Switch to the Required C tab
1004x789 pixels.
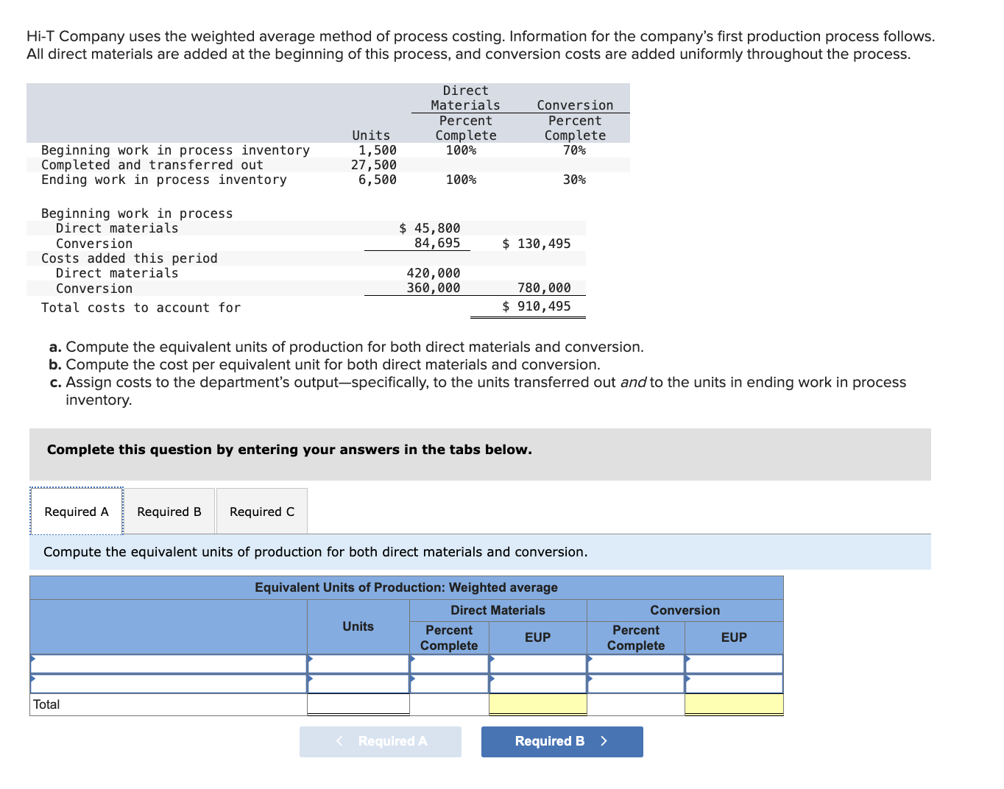pyautogui.click(x=261, y=510)
